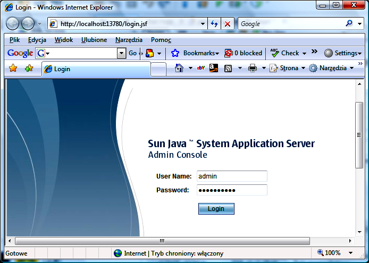Click the Home page icon

(x=179, y=68)
